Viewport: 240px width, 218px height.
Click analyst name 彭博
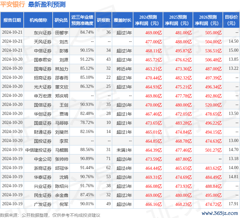coord(64,51)
